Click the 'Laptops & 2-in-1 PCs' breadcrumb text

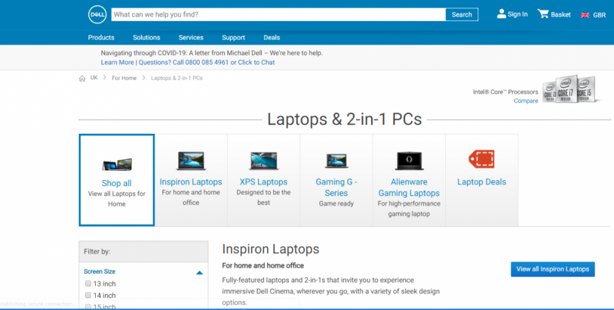pos(177,78)
